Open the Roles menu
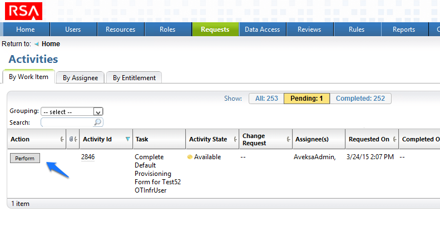 coord(167,29)
